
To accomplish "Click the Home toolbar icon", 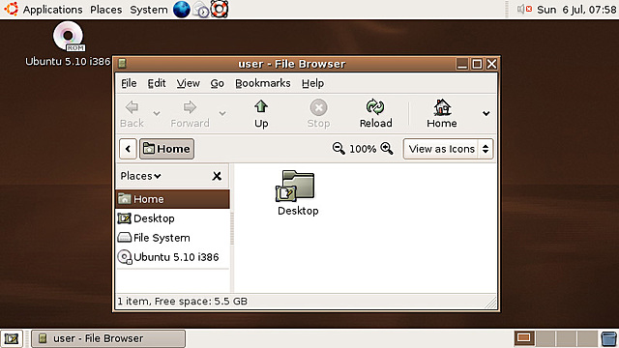I will click(442, 114).
